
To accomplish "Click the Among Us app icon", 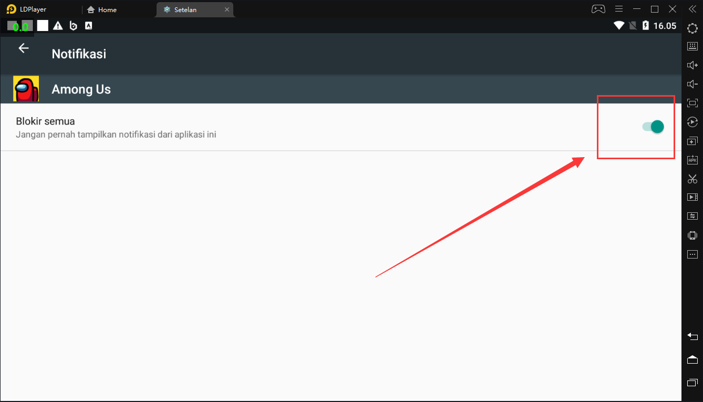I will pyautogui.click(x=26, y=89).
